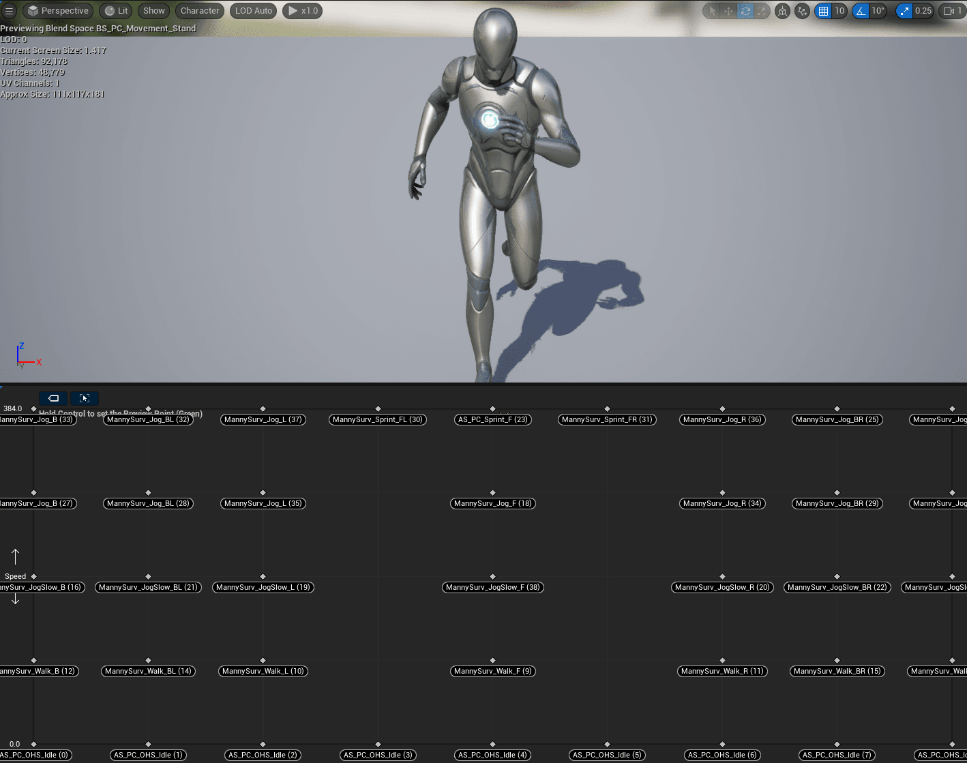Image resolution: width=967 pixels, height=763 pixels.
Task: Open the Perspective view mode dropdown
Action: pyautogui.click(x=58, y=11)
